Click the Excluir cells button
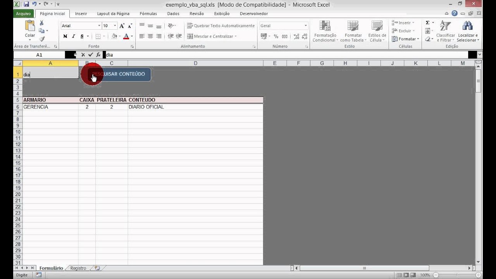The height and width of the screenshot is (279, 496). pos(403,31)
